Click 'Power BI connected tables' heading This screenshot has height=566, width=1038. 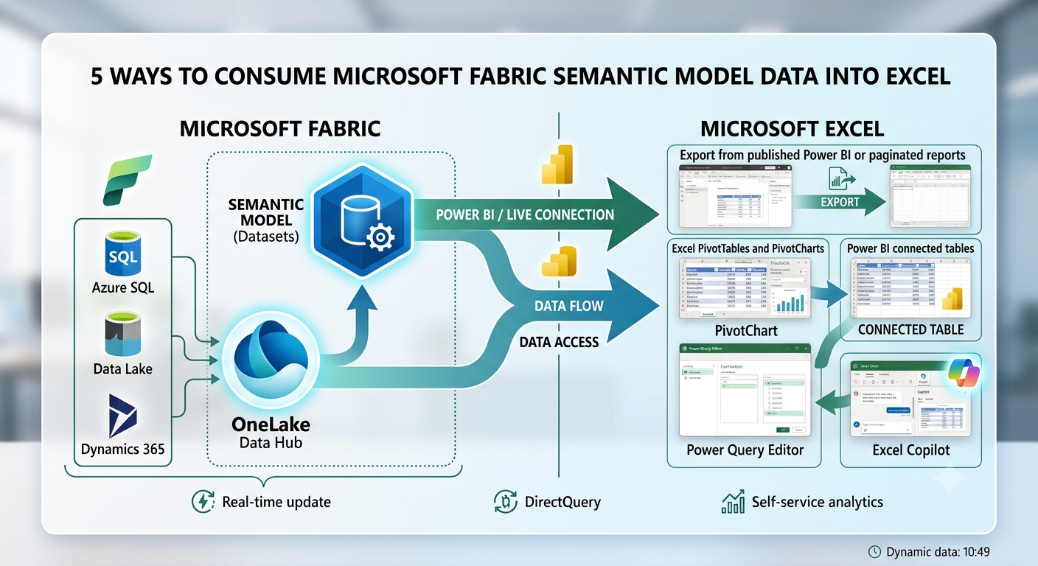910,248
